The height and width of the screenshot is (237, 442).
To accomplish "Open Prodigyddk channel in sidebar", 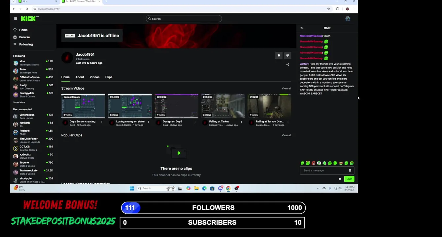I will (x=33, y=94).
